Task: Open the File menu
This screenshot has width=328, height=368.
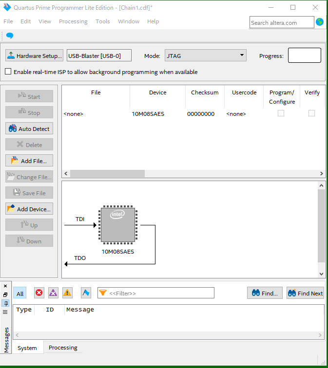Action: point(8,21)
